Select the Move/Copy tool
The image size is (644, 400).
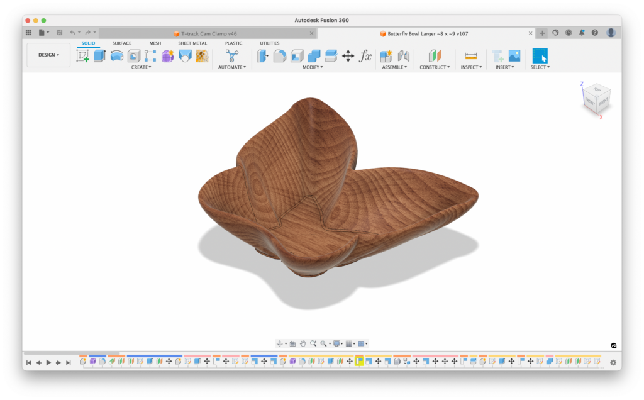click(348, 57)
